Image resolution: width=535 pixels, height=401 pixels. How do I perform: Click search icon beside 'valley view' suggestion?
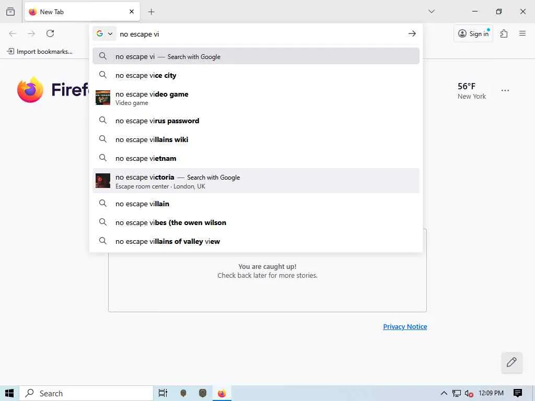pos(103,241)
